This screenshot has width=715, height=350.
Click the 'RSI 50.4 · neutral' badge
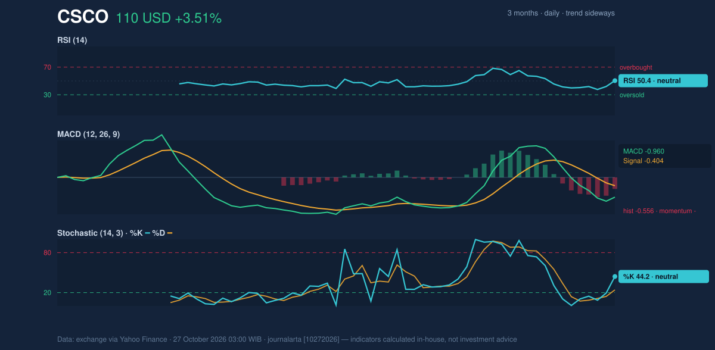coord(663,80)
